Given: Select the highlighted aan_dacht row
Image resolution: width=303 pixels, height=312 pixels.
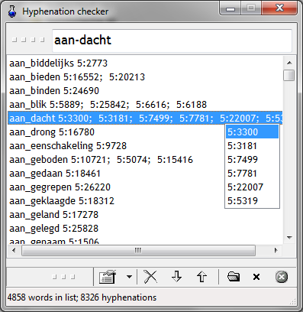Looking at the screenshot, I should [x=145, y=118].
